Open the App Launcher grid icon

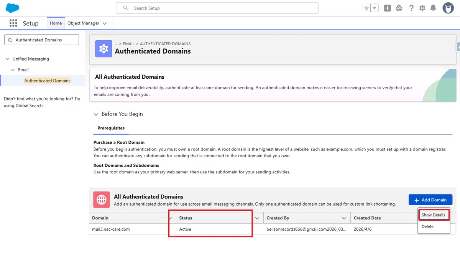[x=13, y=23]
